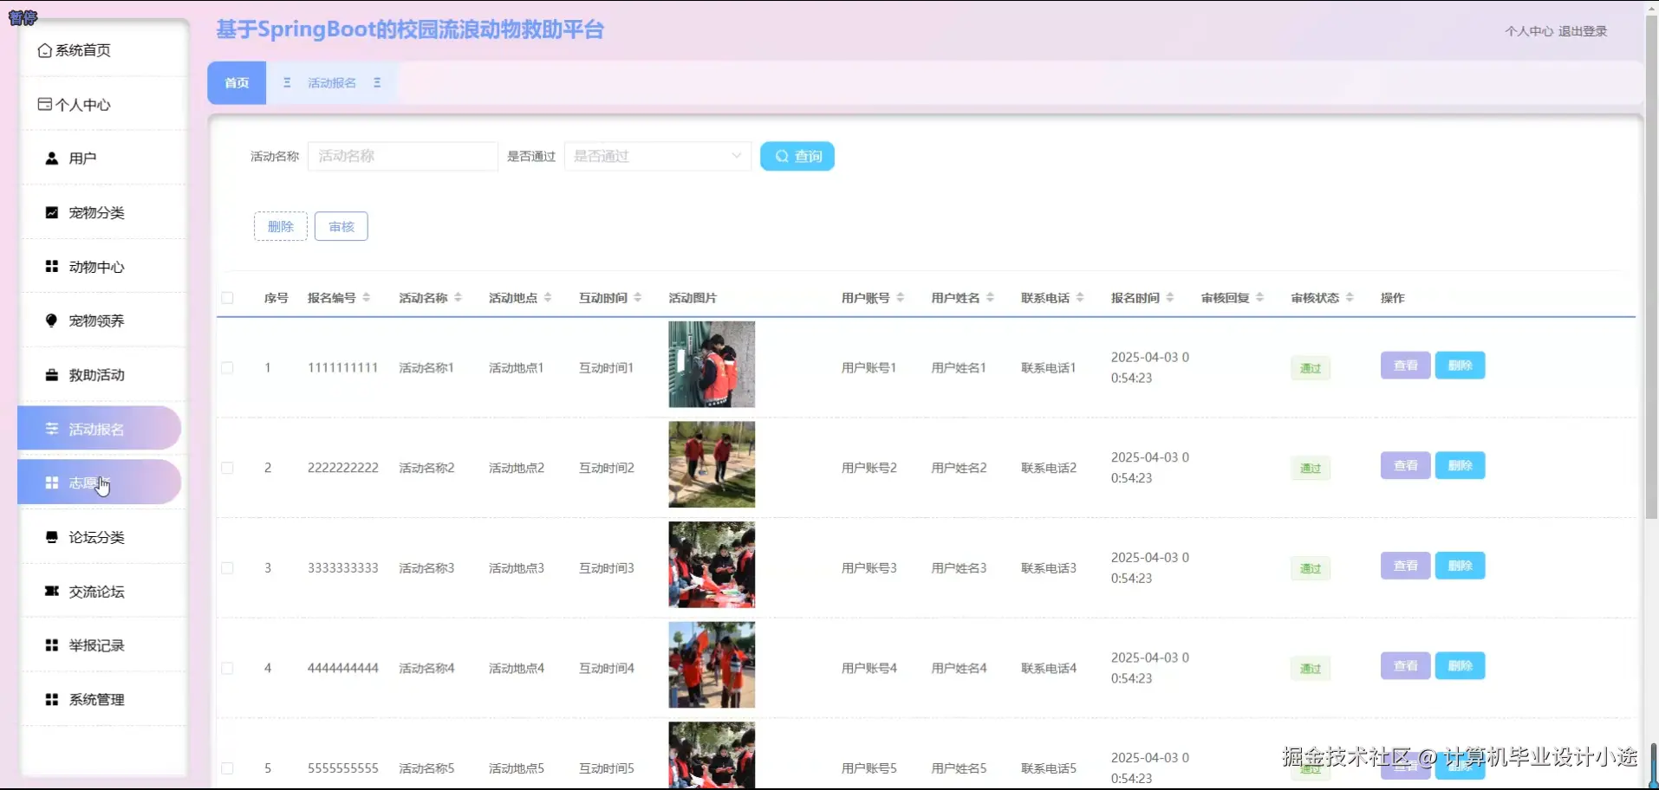Sort by 报名时间 column arrows
Image resolution: width=1659 pixels, height=790 pixels.
pos(1170,297)
